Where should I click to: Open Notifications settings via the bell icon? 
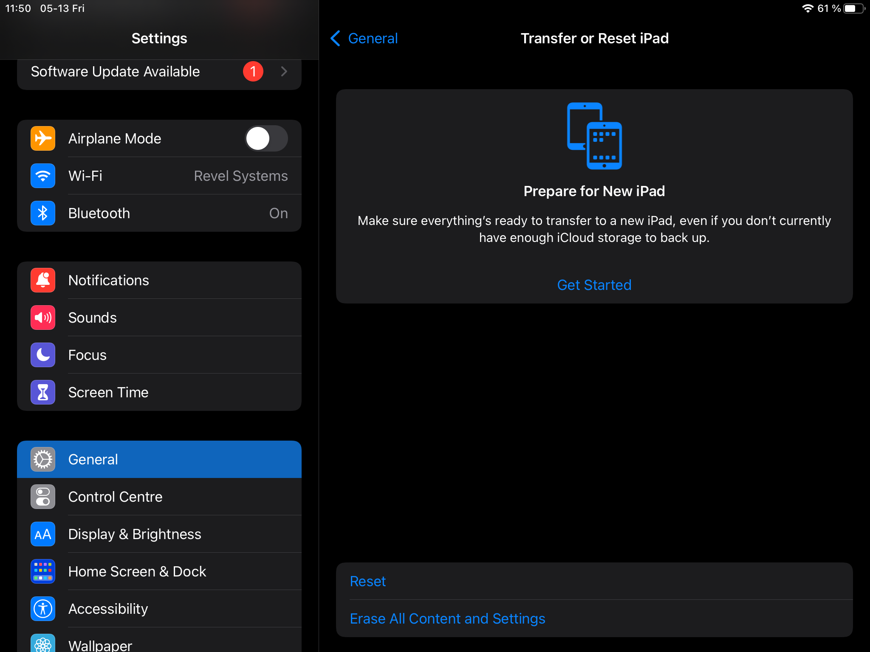click(42, 280)
